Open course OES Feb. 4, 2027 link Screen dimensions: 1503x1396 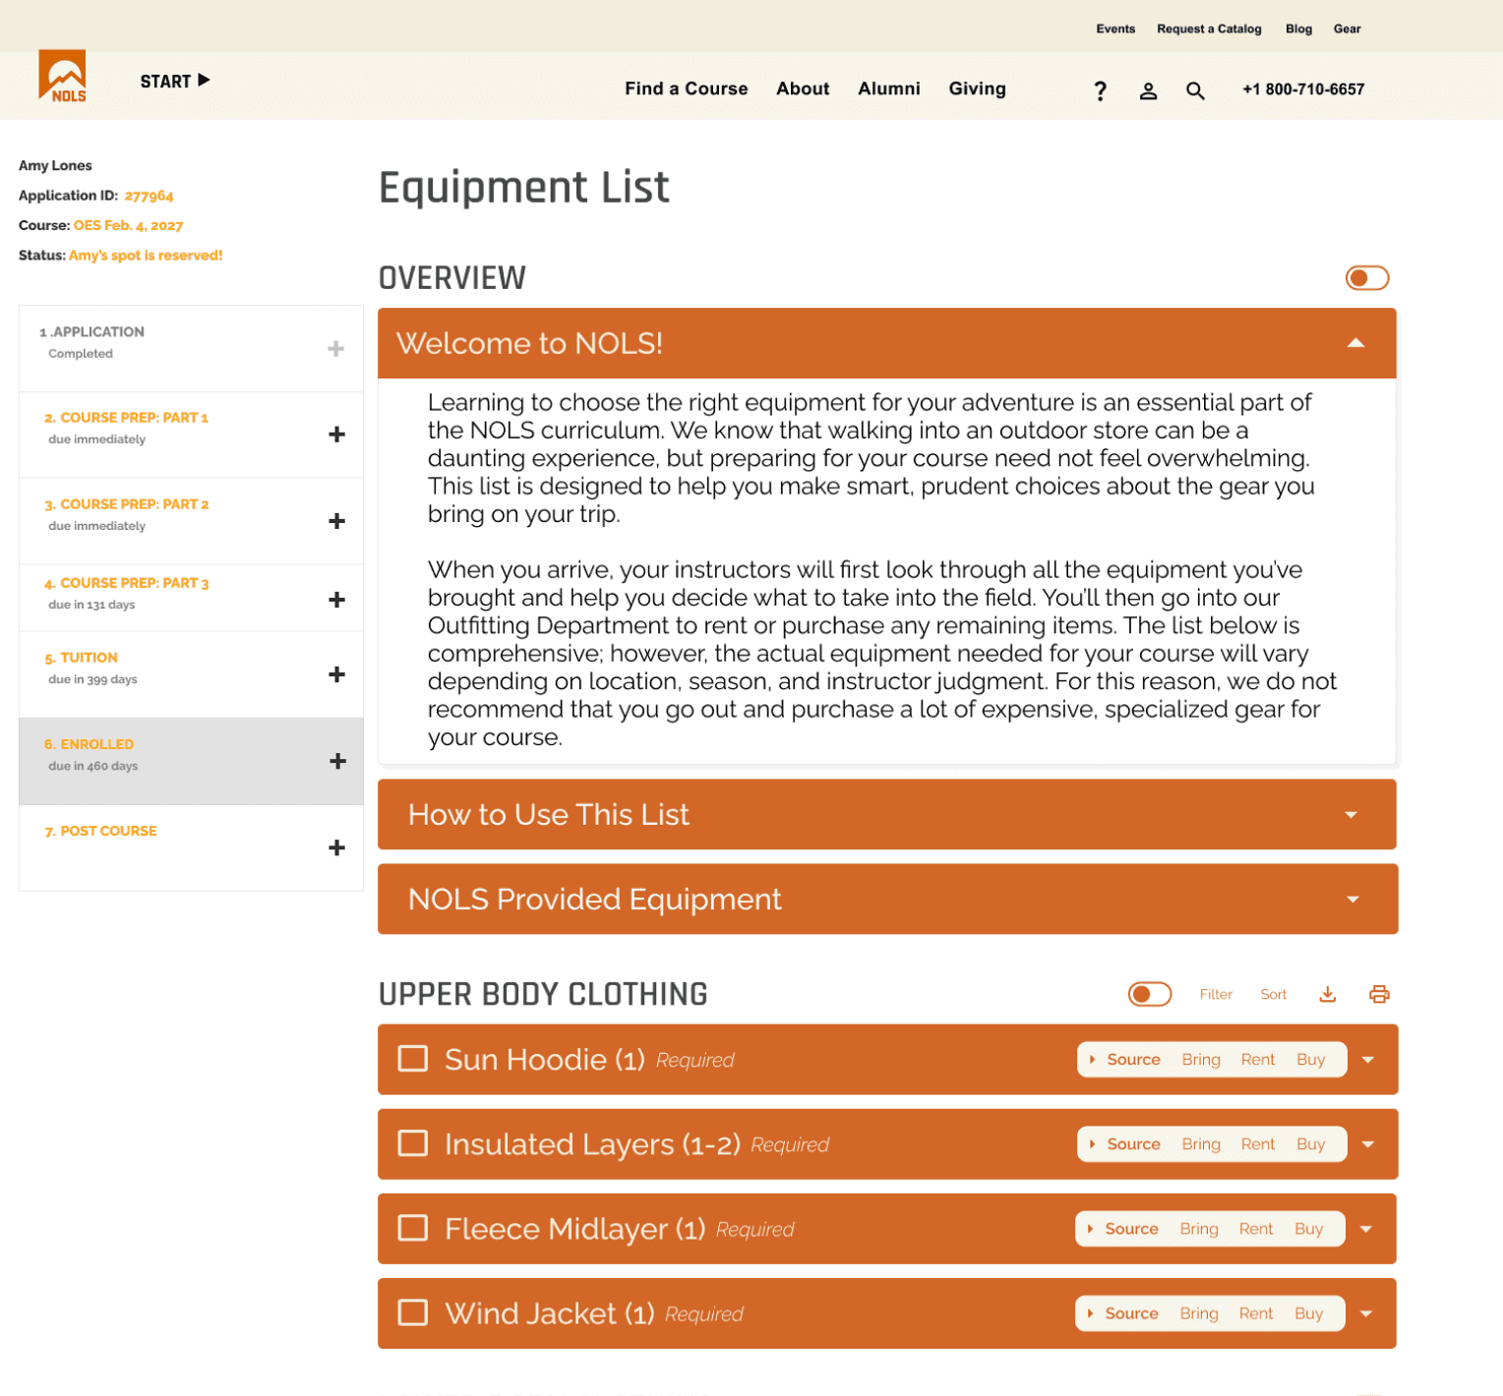tap(128, 225)
